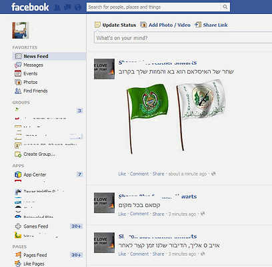Click the search magnifier button

[x=225, y=7]
